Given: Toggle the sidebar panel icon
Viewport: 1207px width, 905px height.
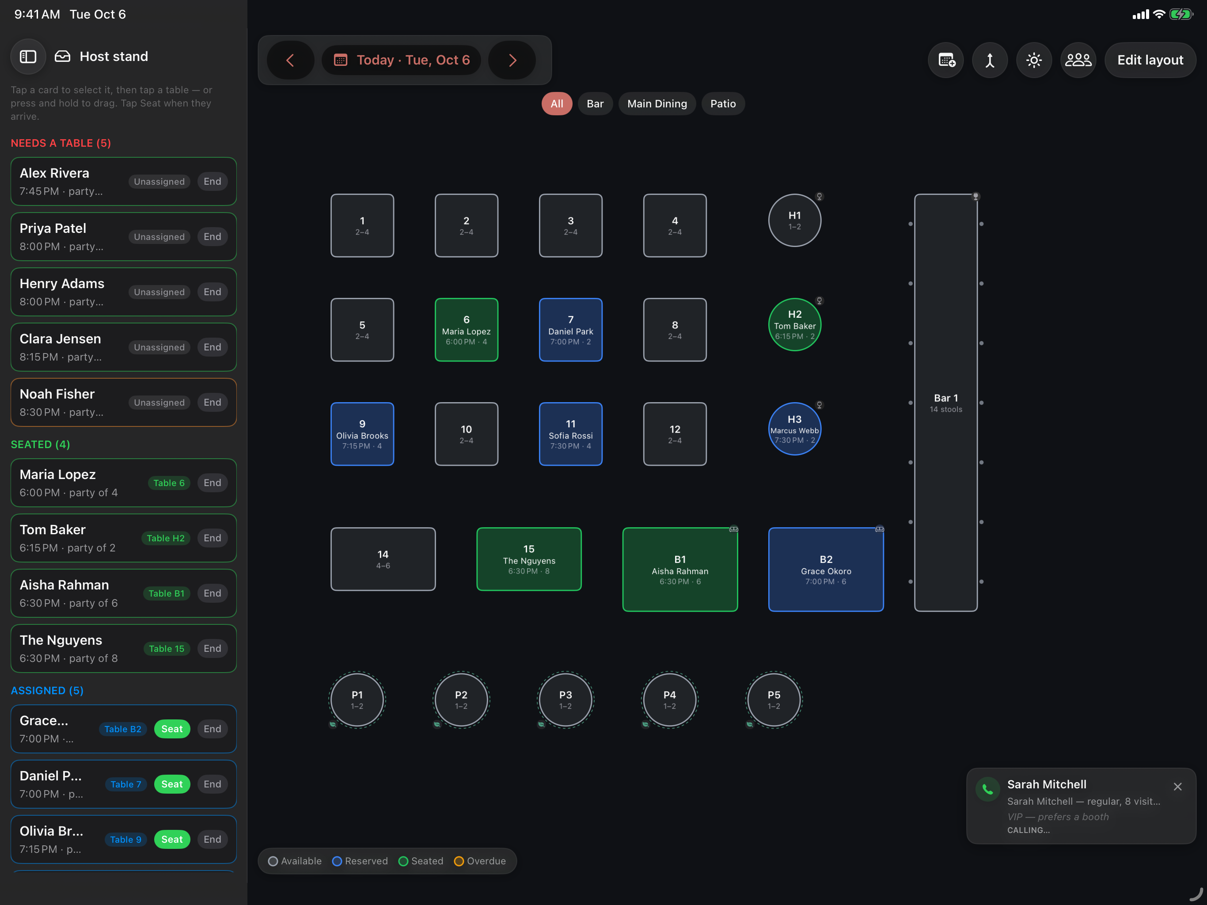Looking at the screenshot, I should [28, 57].
